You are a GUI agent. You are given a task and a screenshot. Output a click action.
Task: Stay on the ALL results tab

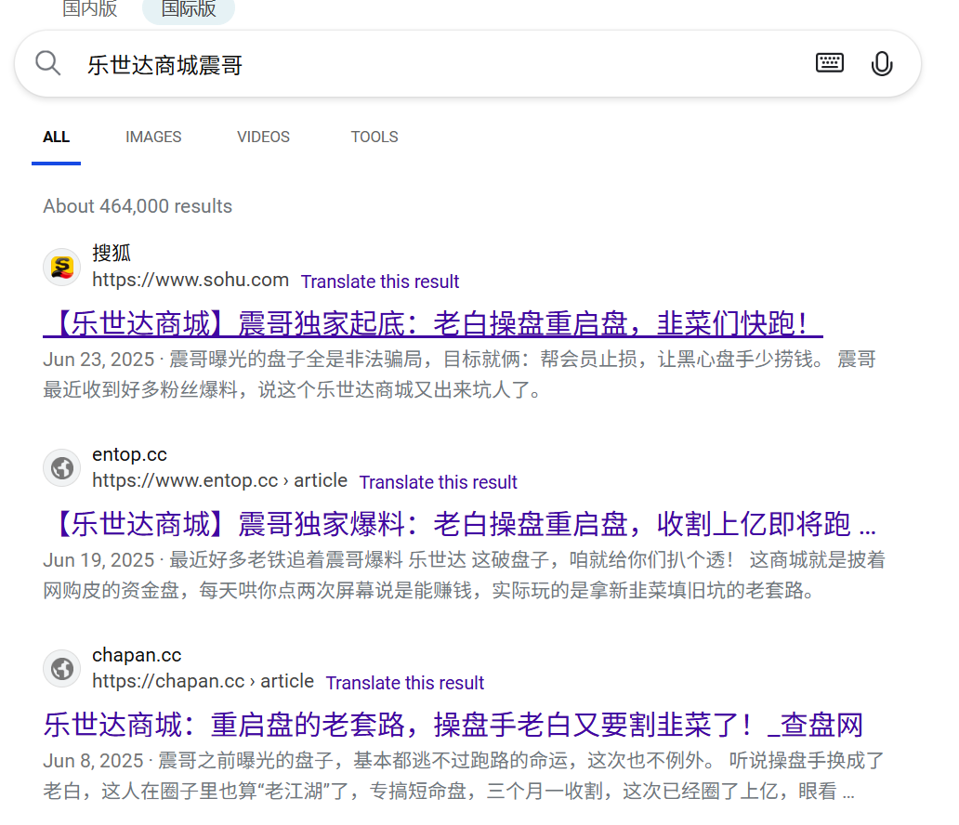coord(56,137)
